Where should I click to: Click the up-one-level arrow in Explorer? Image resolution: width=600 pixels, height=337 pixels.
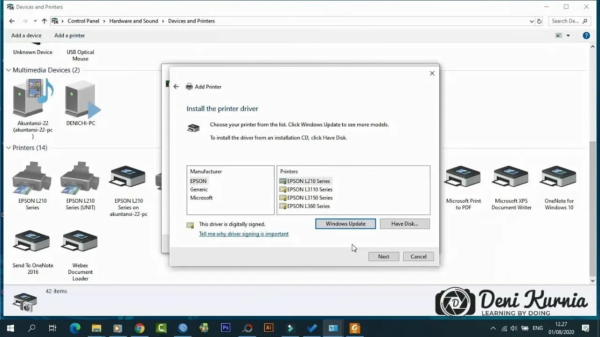[x=44, y=21]
